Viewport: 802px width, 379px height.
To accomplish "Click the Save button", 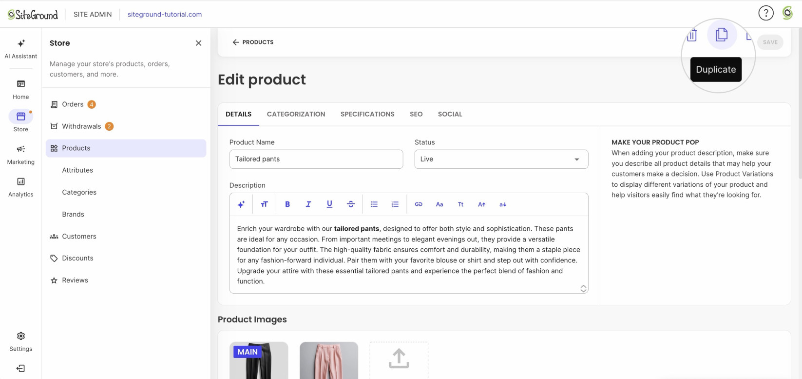I will (x=770, y=42).
